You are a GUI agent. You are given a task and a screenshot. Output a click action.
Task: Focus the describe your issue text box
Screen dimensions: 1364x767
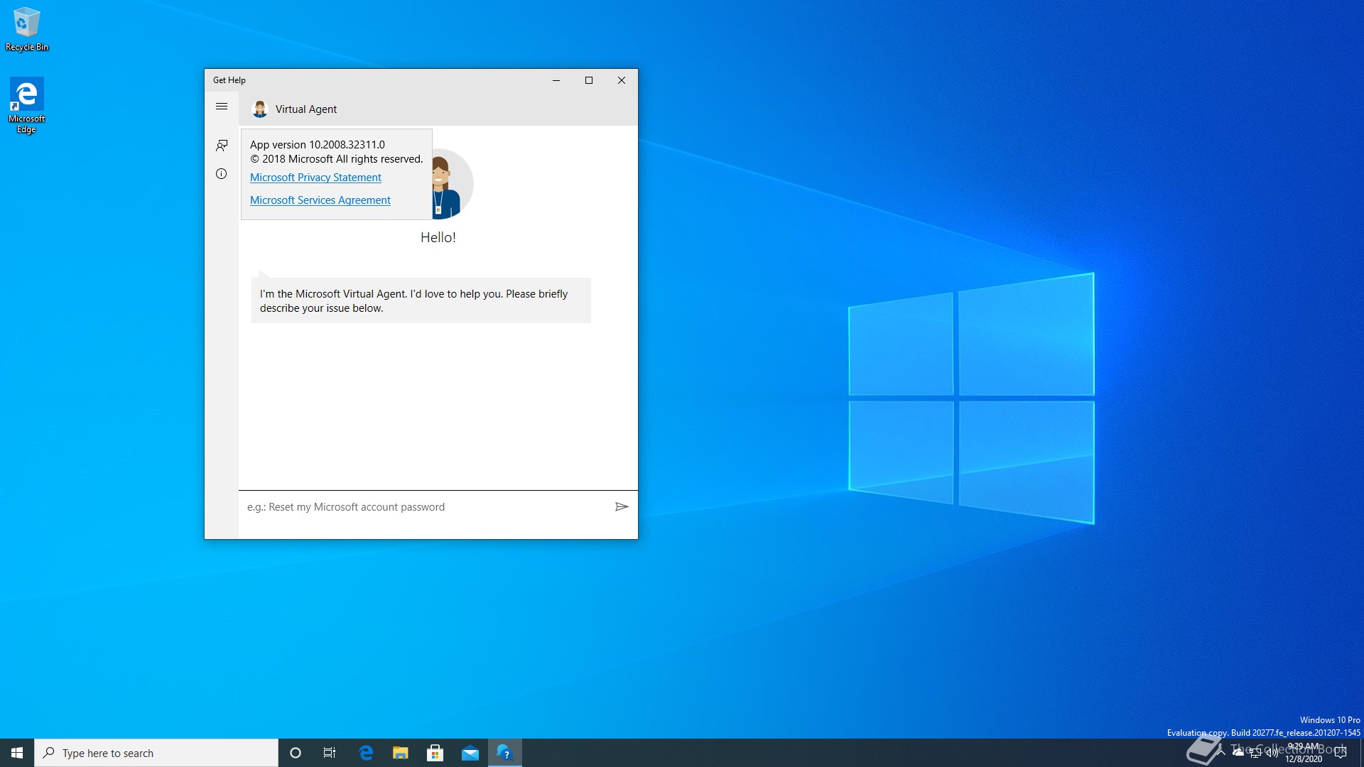(425, 507)
